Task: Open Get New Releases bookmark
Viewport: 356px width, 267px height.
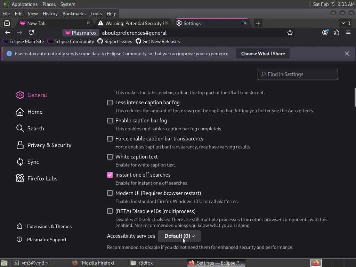Action: pyautogui.click(x=158, y=41)
